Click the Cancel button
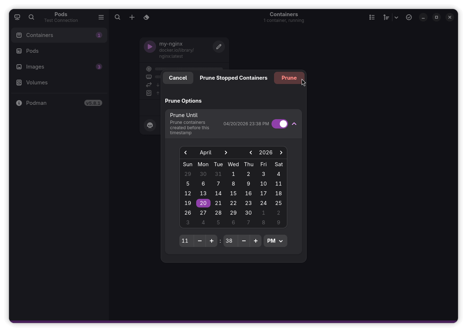The image size is (467, 332). [178, 78]
